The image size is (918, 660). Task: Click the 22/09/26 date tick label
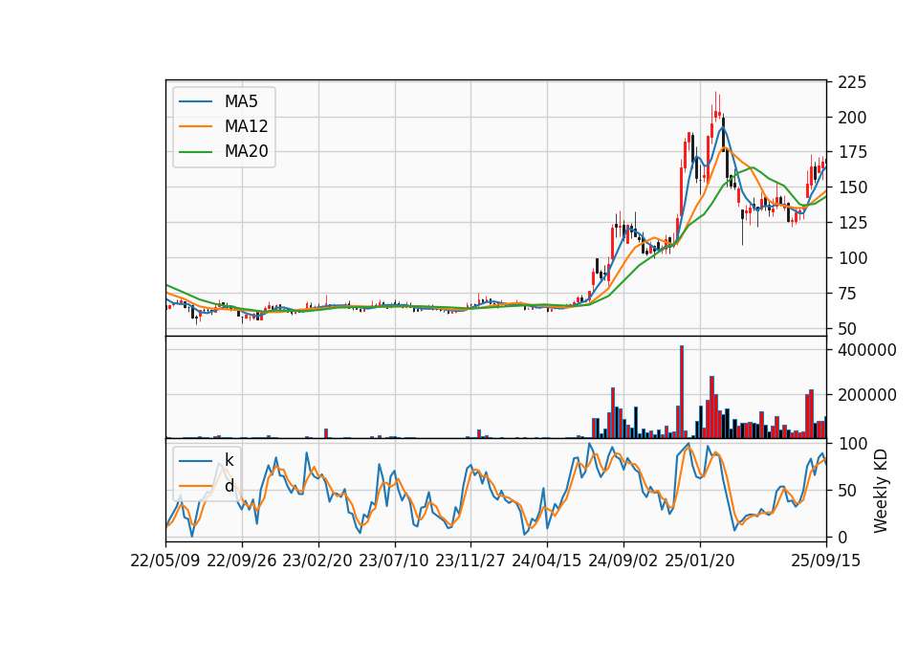(x=242, y=561)
